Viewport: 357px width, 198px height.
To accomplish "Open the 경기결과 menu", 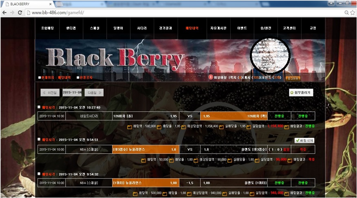I will click(165, 28).
